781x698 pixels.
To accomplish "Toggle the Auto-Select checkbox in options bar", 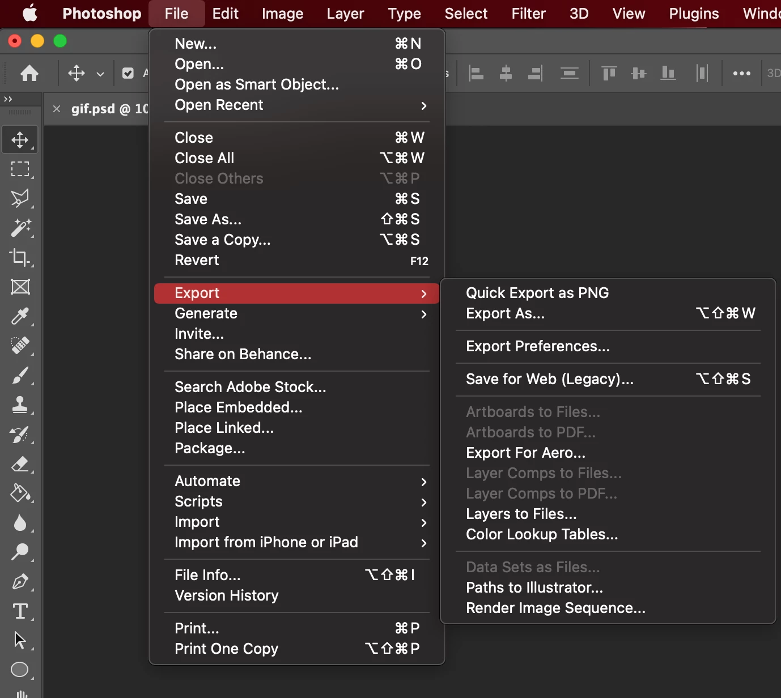I will coord(128,73).
